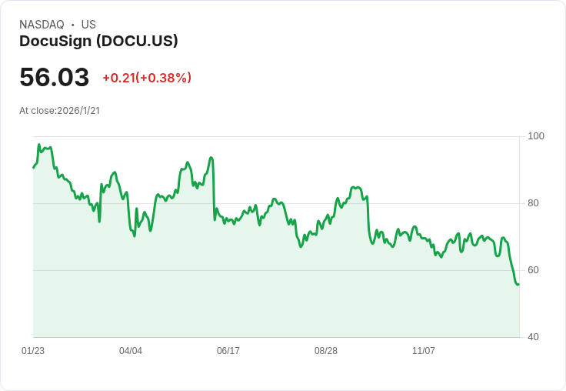Click the 40 y-axis label
The width and height of the screenshot is (566, 391).
coord(533,337)
